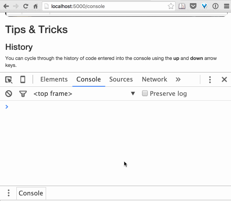The height and width of the screenshot is (201, 231).
Task: Open the drawer three-dot menu
Action: point(9,193)
